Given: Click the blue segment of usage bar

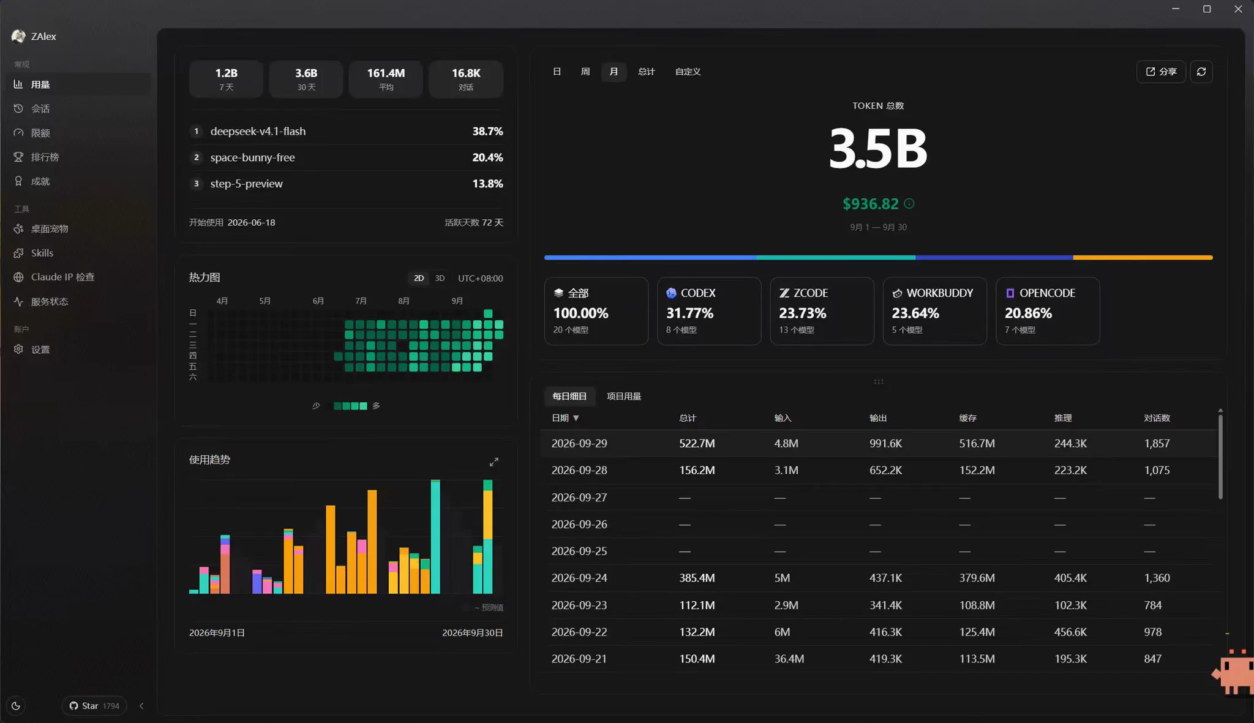Looking at the screenshot, I should pyautogui.click(x=650, y=258).
